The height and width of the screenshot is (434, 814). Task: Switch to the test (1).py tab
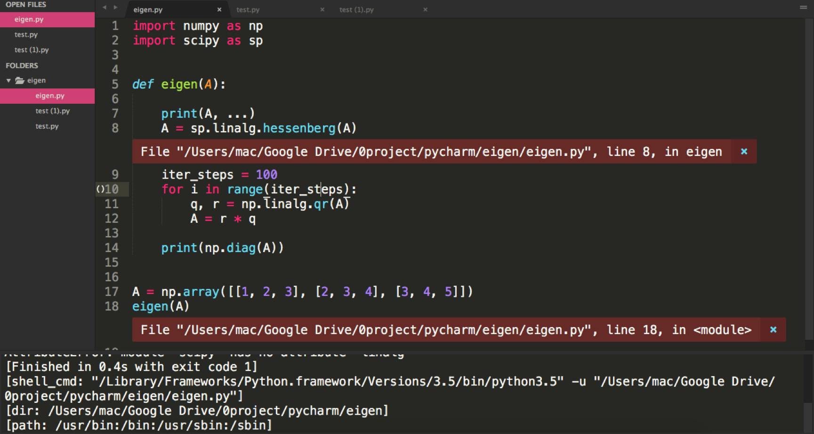(356, 9)
